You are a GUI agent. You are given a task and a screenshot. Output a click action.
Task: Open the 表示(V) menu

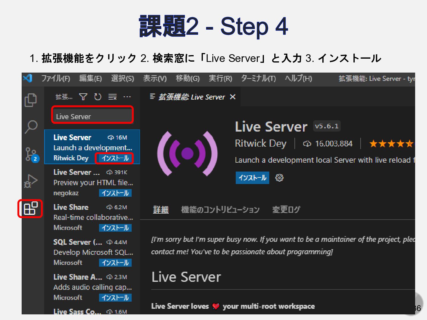[x=155, y=79]
